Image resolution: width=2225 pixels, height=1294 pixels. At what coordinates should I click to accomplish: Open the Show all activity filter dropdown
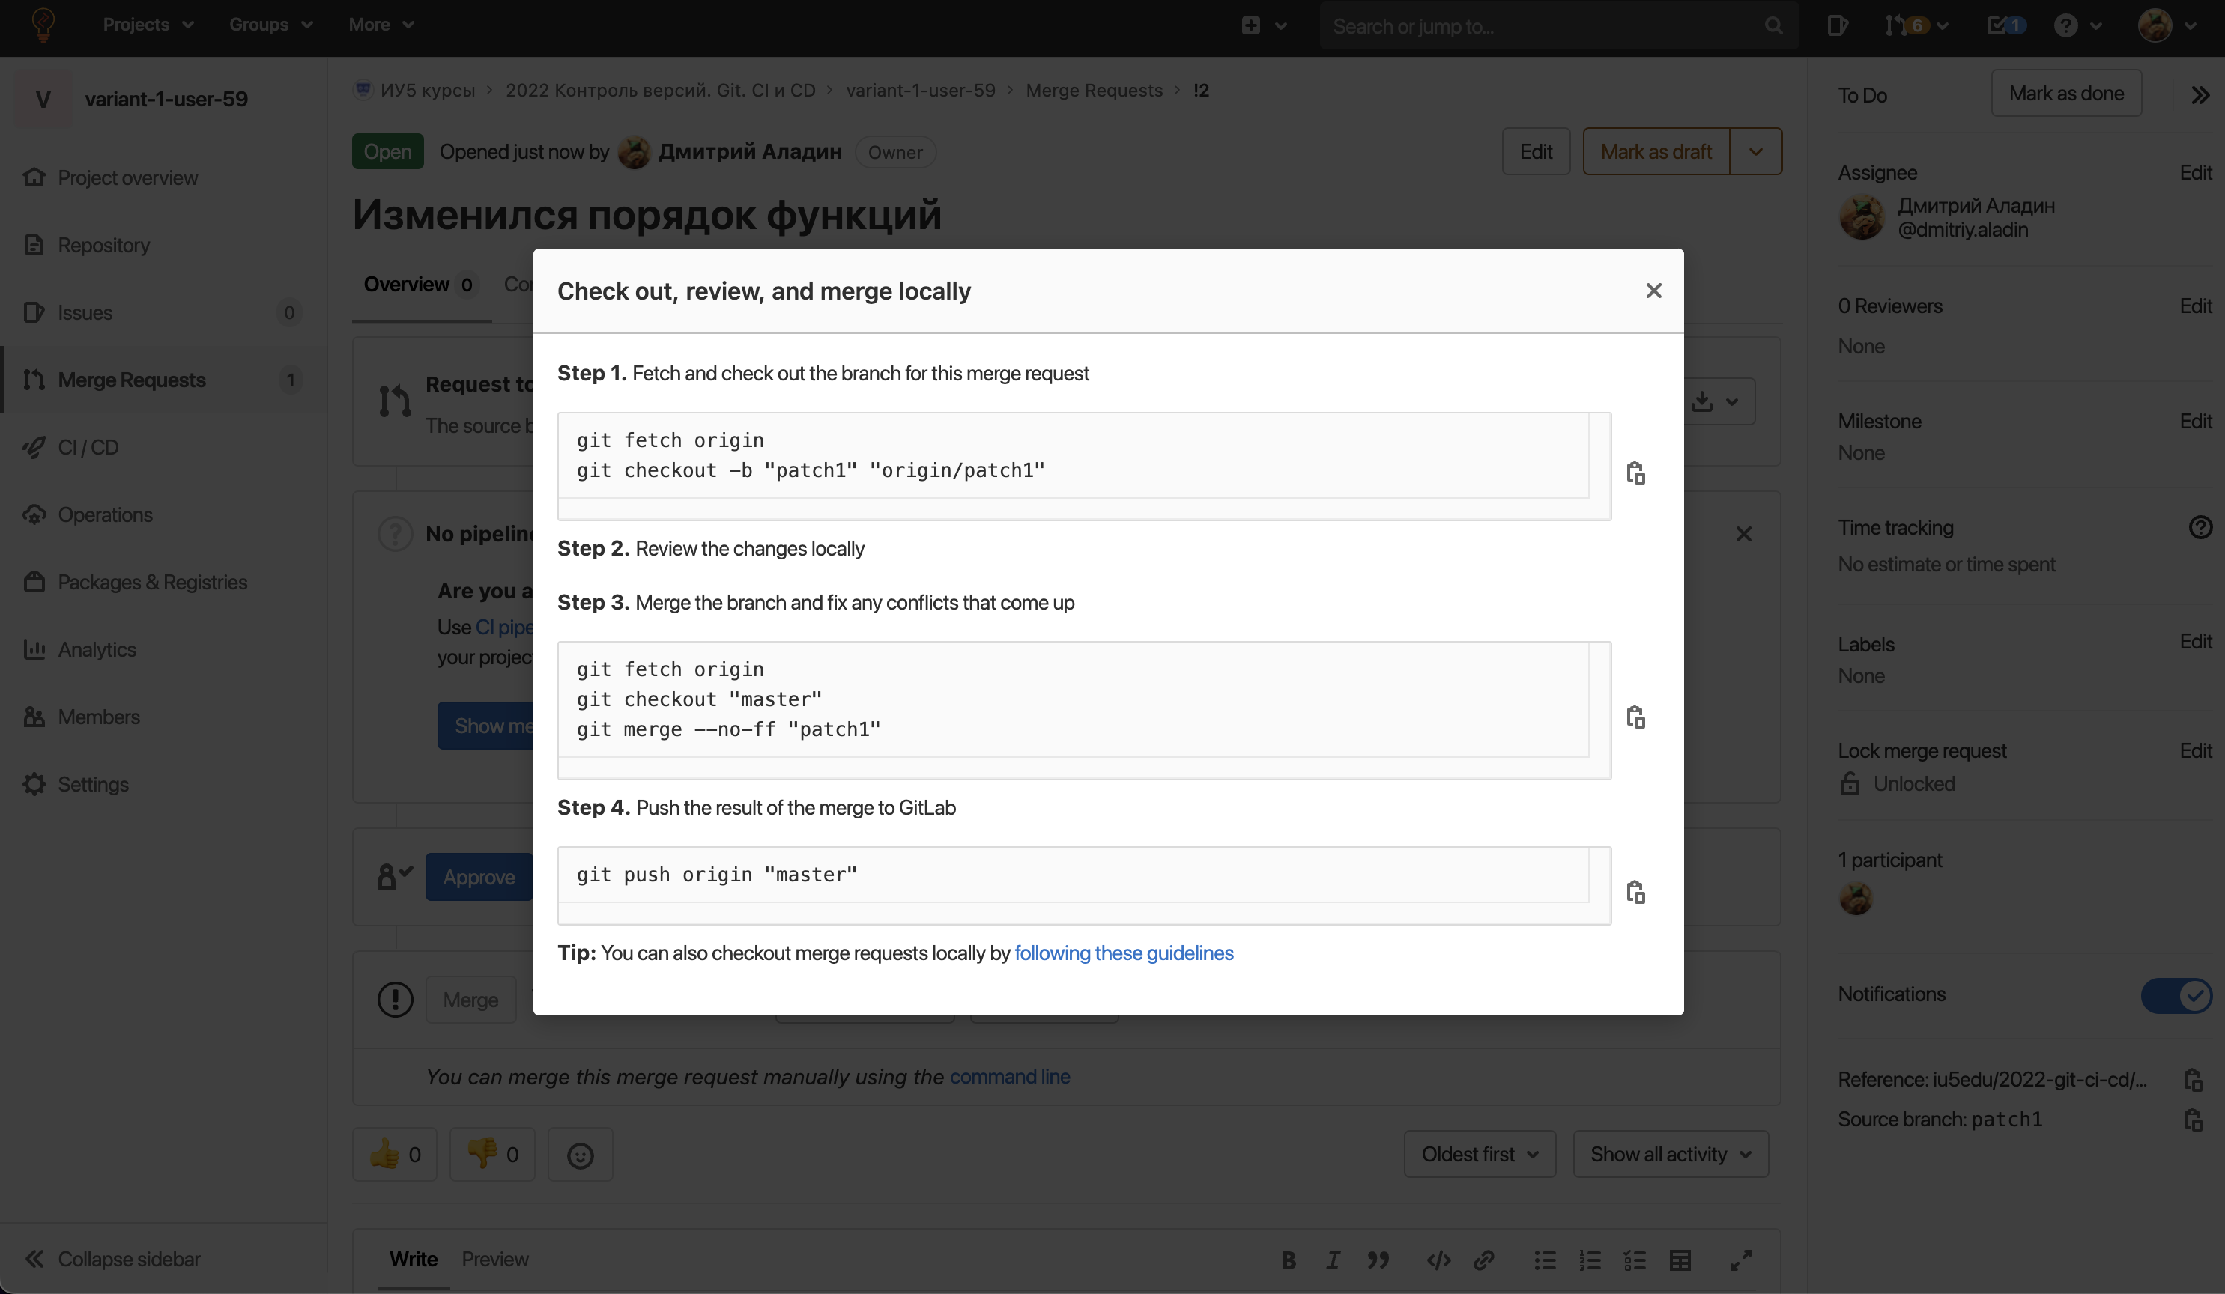pyautogui.click(x=1671, y=1154)
